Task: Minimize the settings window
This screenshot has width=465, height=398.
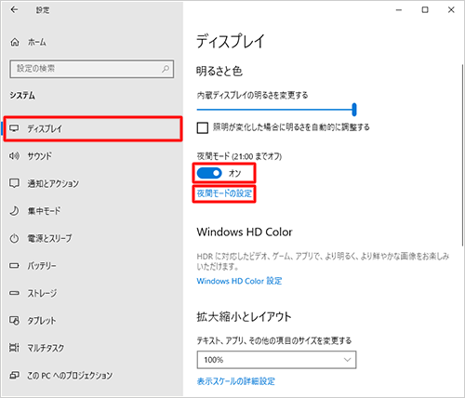Action: (399, 10)
